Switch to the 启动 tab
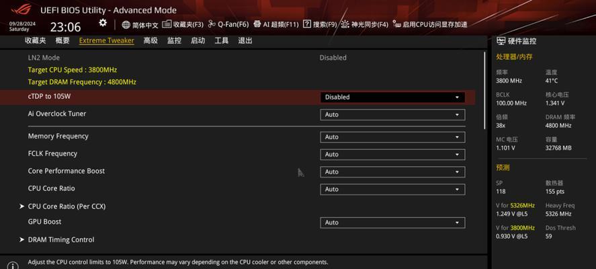Screen dimensions: 596x269 [198, 40]
